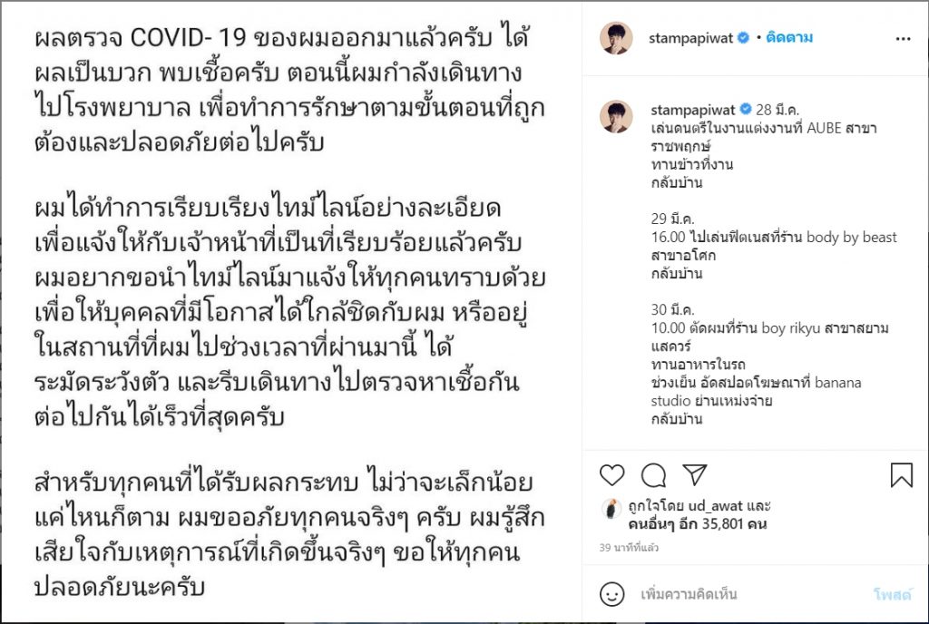
Task: Open the stampapiwat username in the header
Action: coord(690,38)
